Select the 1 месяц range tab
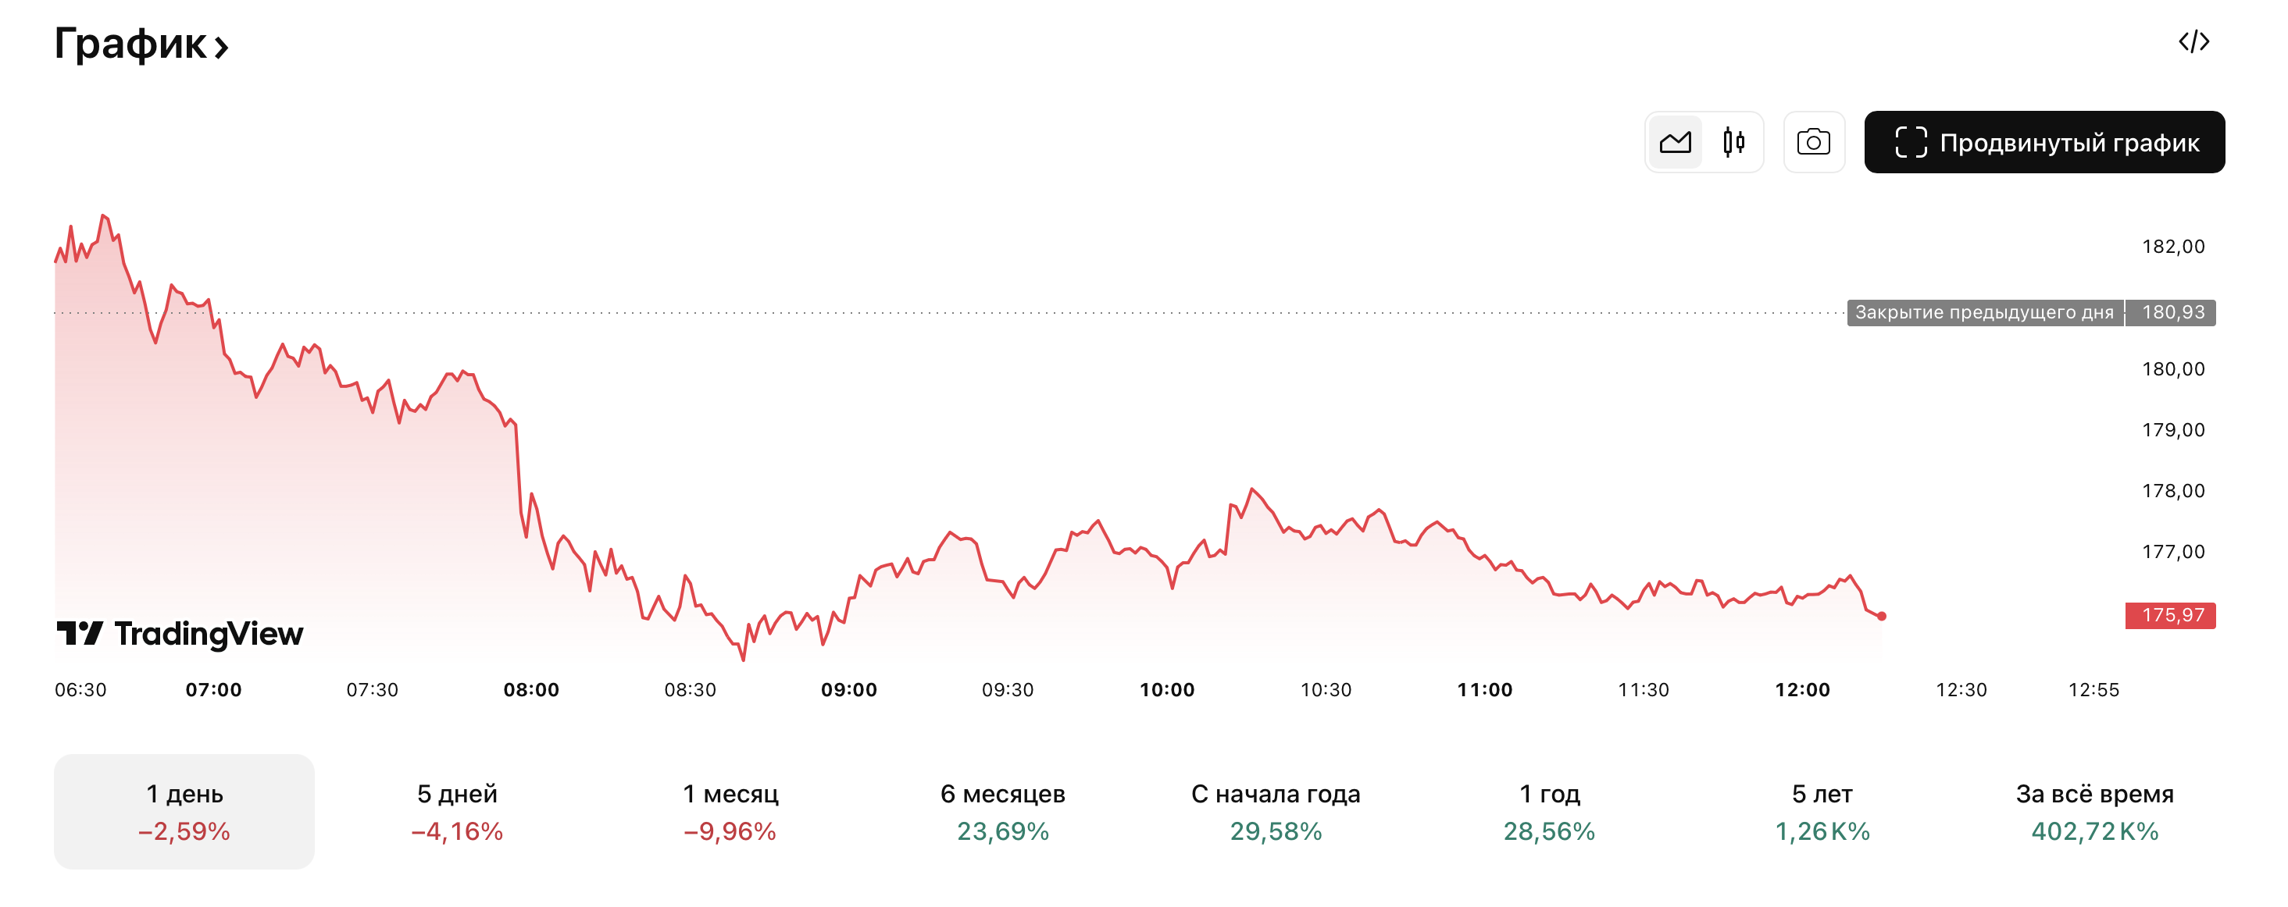 click(730, 811)
